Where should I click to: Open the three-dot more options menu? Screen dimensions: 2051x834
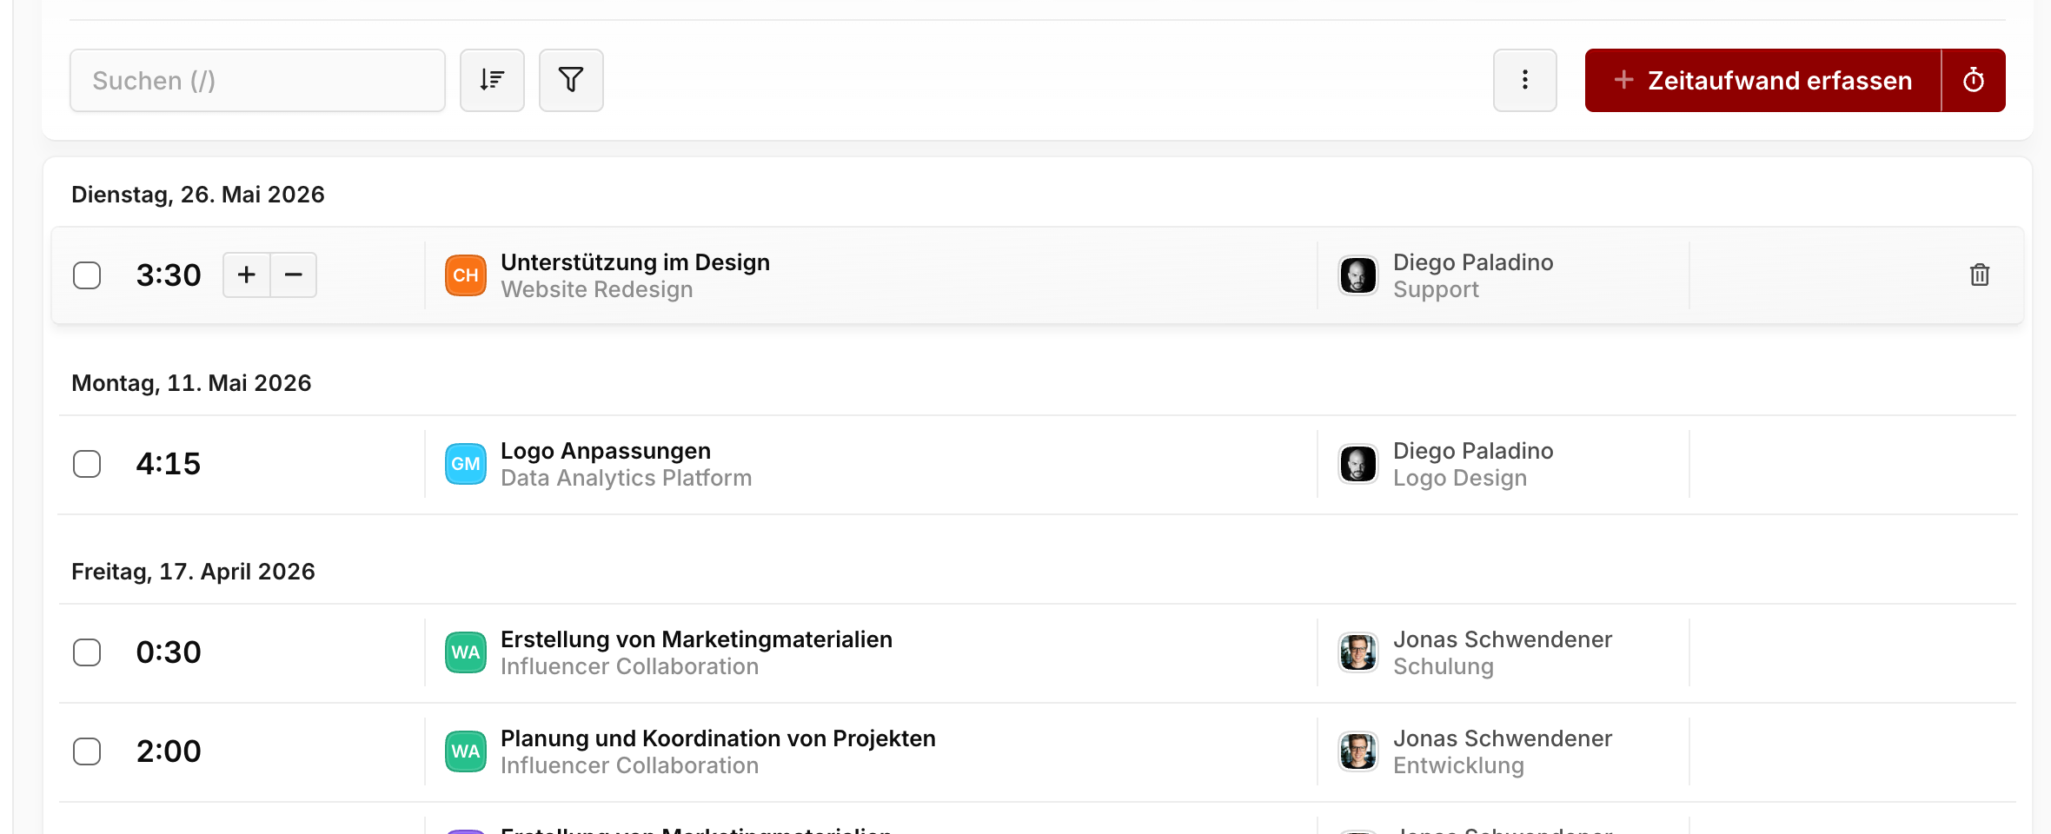pyautogui.click(x=1525, y=80)
